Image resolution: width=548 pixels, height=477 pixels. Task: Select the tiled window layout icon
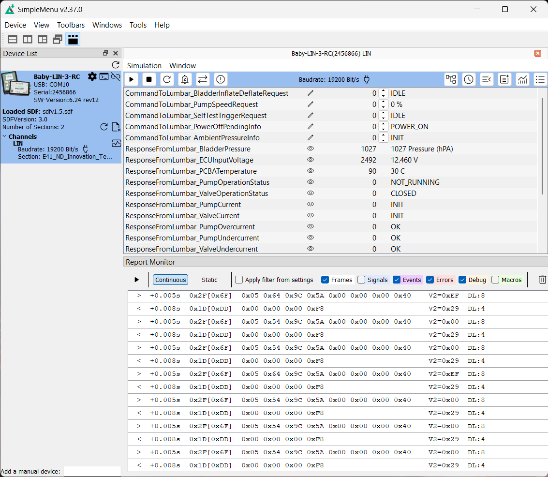[43, 39]
